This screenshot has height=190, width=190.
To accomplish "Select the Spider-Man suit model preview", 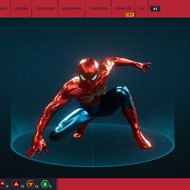I will (x=89, y=107).
